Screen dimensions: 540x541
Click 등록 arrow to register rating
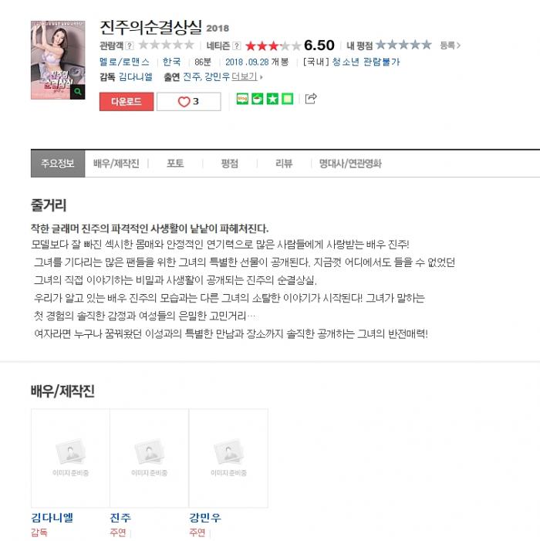coord(450,46)
